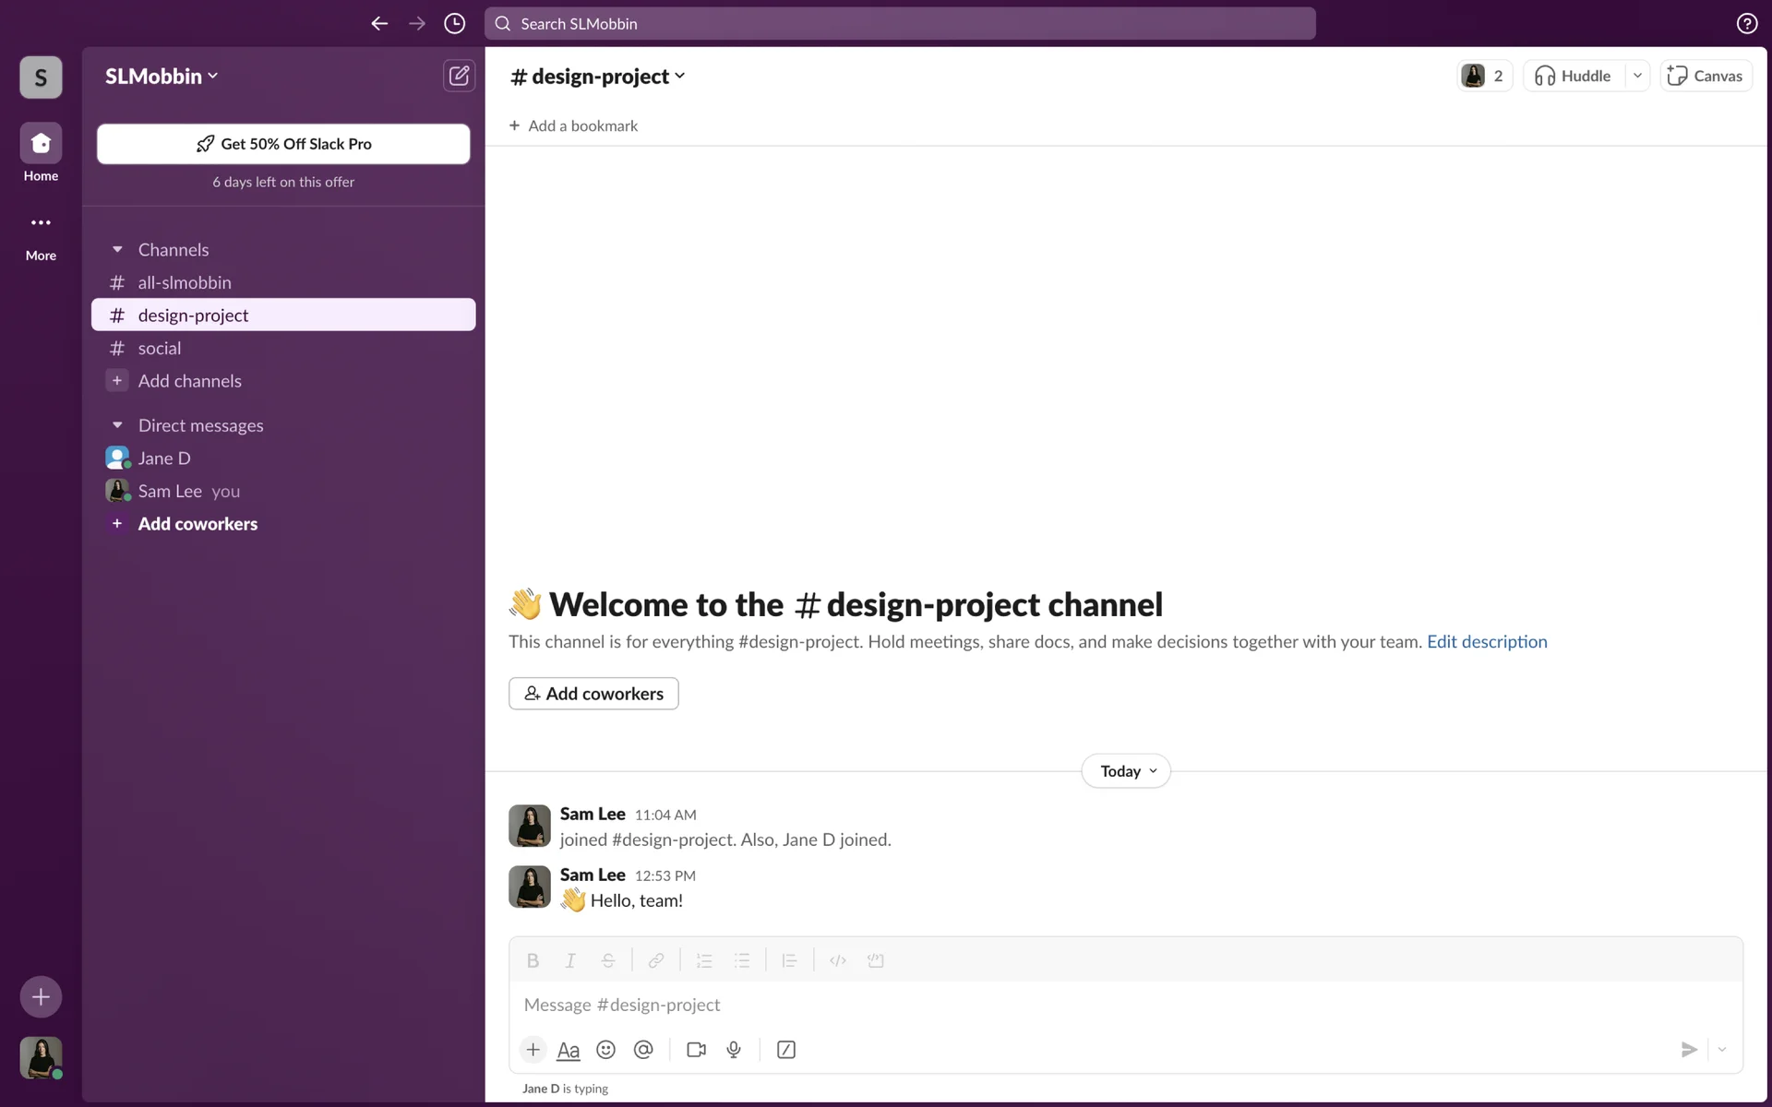Toggle bold formatting in composer

(x=533, y=960)
